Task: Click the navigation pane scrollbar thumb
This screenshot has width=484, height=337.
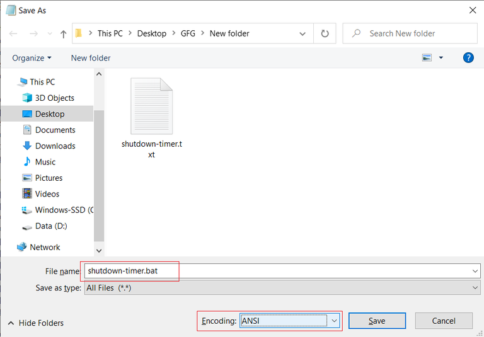Action: coord(99,176)
